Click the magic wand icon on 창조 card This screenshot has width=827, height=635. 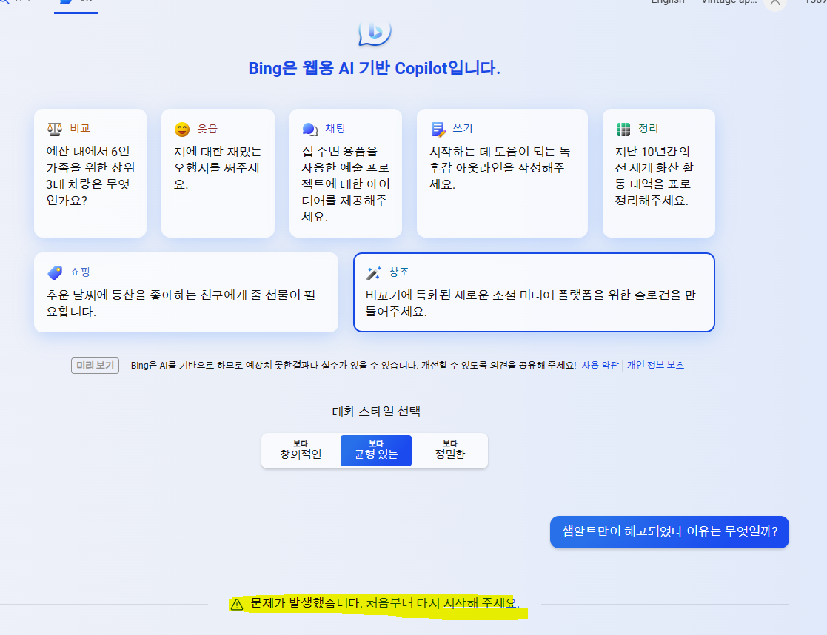point(373,272)
